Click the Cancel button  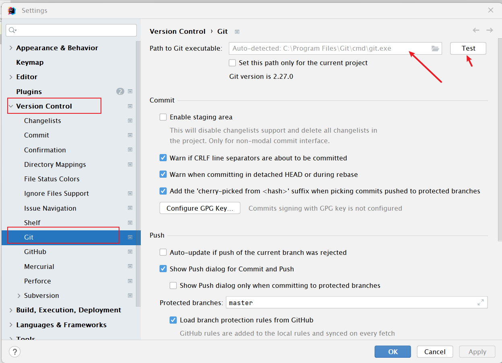[x=435, y=352]
